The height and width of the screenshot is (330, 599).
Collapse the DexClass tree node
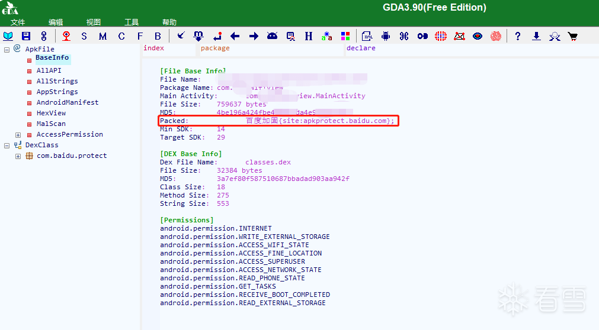click(7, 145)
